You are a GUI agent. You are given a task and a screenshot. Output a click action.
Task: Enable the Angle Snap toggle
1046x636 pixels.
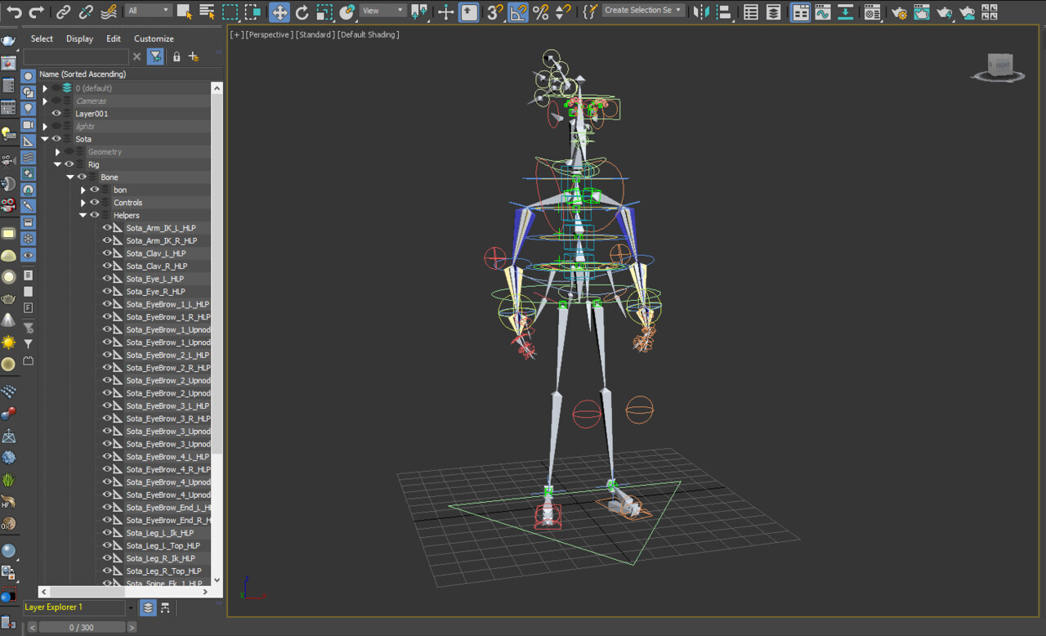click(518, 12)
